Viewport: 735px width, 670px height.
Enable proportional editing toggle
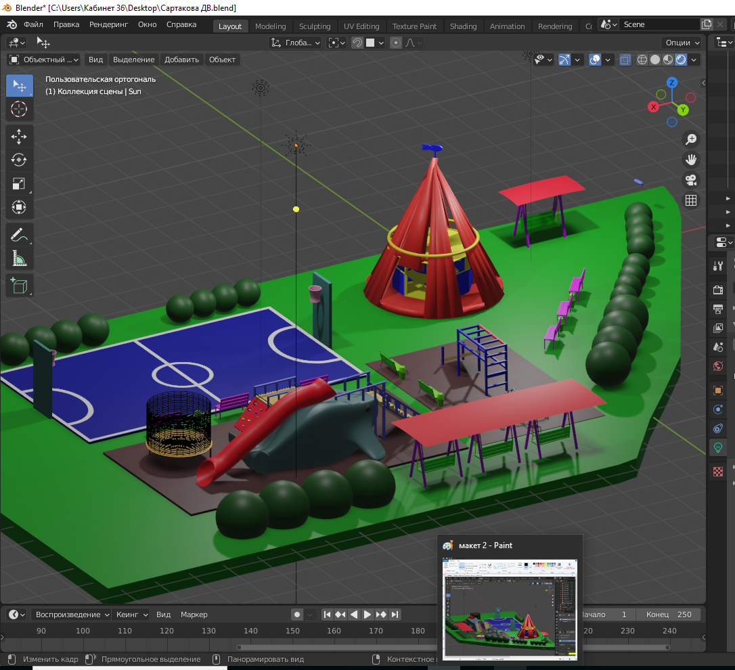396,43
